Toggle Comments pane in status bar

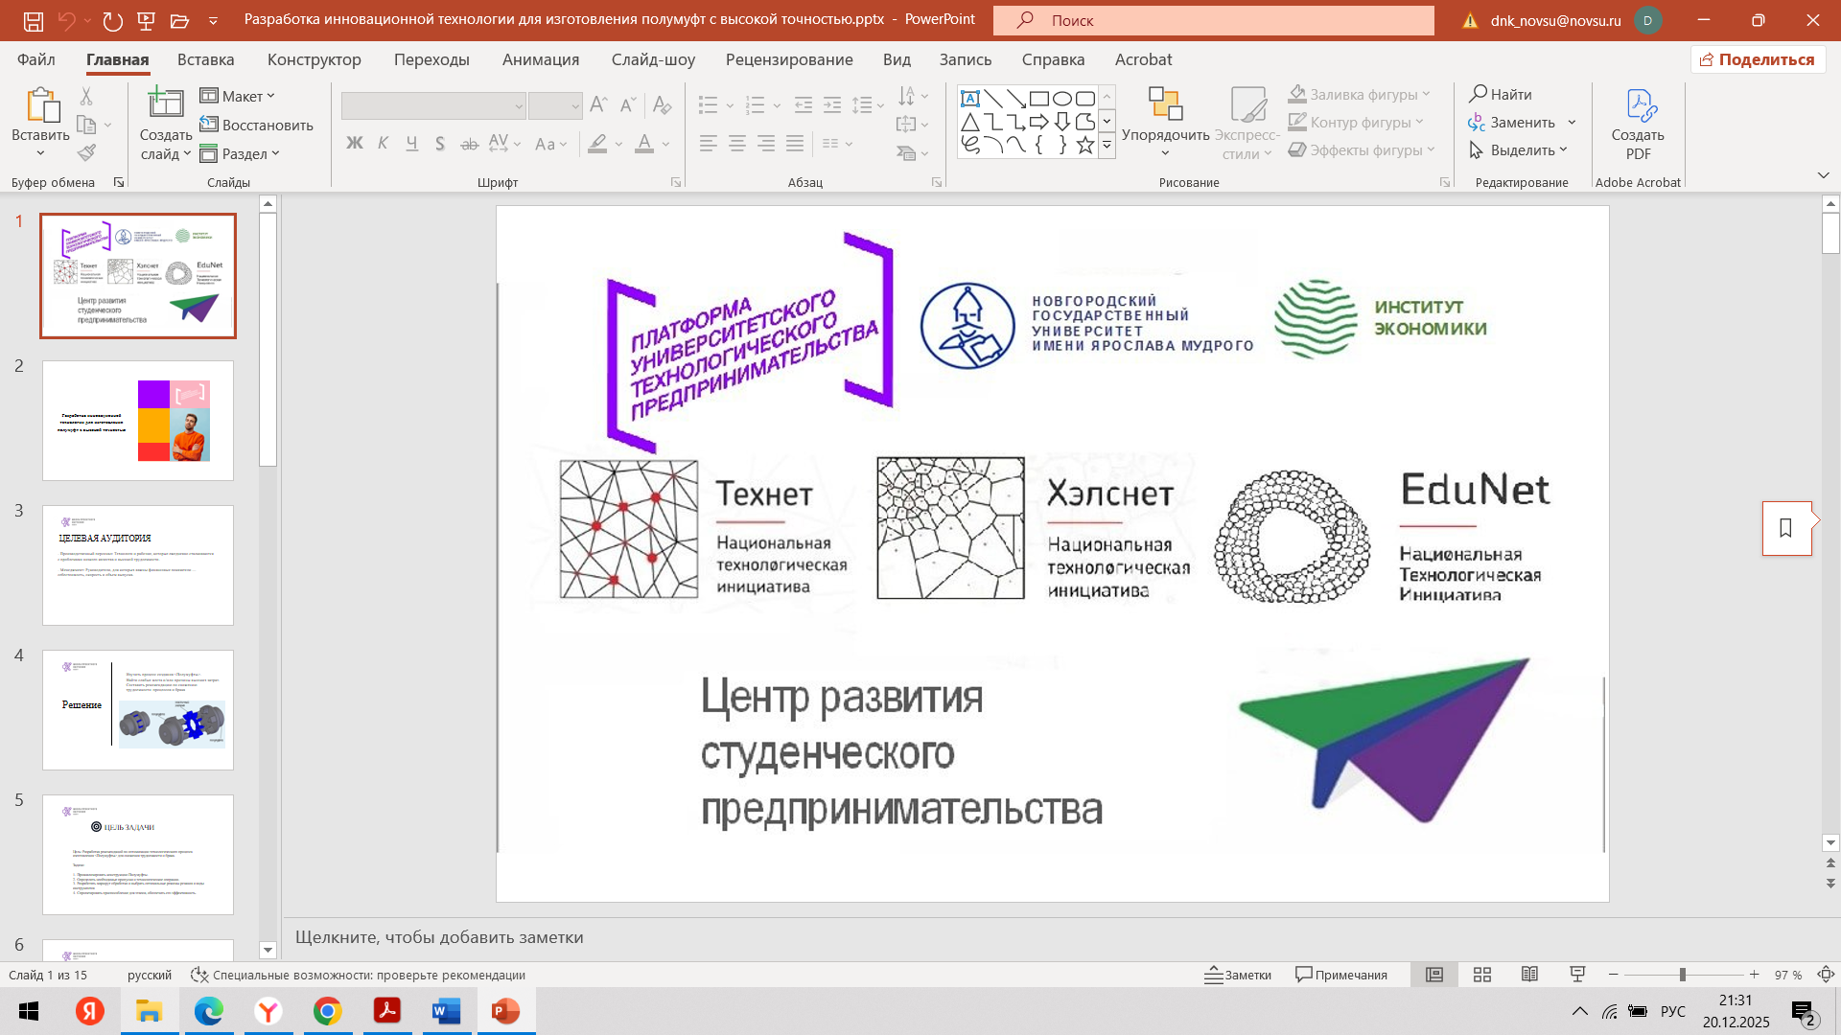1341,975
